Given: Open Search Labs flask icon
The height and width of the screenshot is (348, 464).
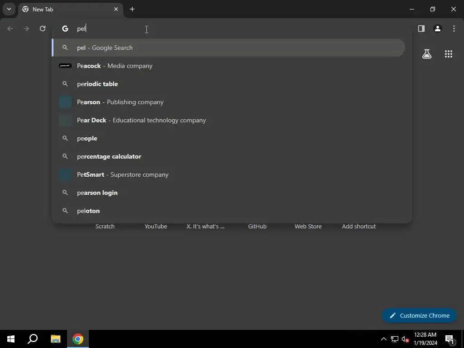Looking at the screenshot, I should (427, 54).
